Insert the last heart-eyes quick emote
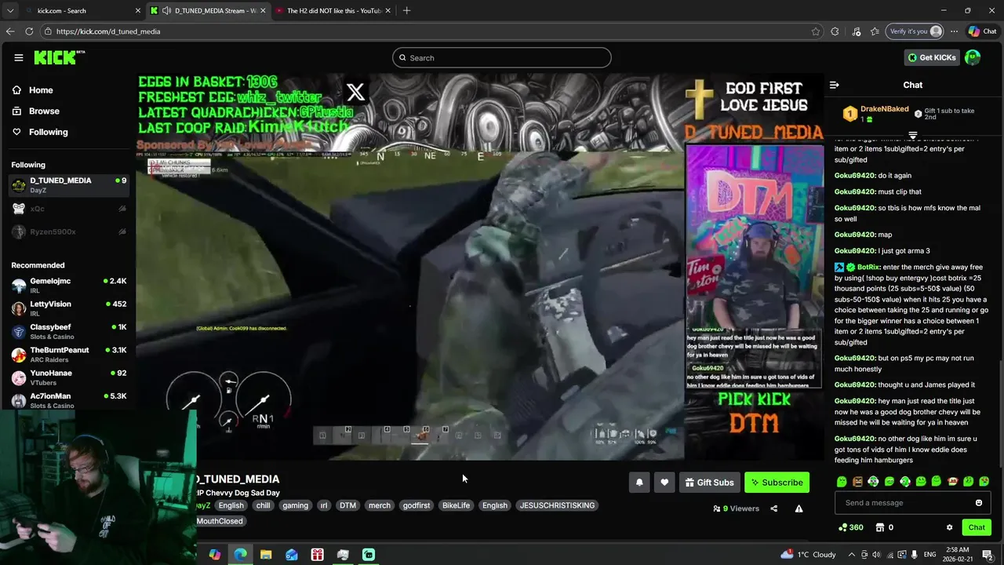The height and width of the screenshot is (565, 1004). click(x=984, y=482)
